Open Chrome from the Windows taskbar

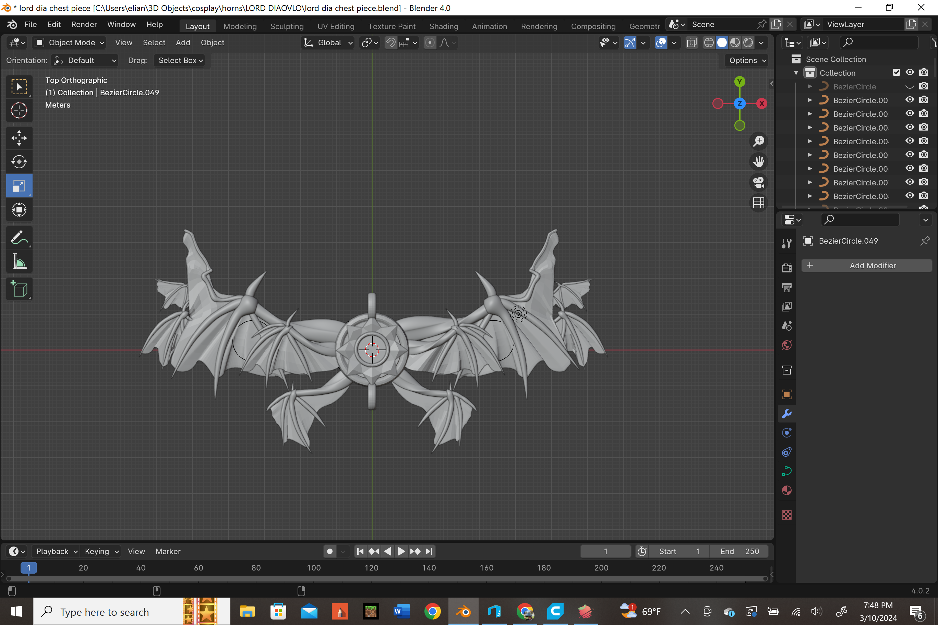pyautogui.click(x=432, y=611)
